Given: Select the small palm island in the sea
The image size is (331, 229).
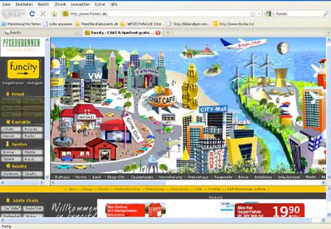Looking at the screenshot, I should coord(213,71).
